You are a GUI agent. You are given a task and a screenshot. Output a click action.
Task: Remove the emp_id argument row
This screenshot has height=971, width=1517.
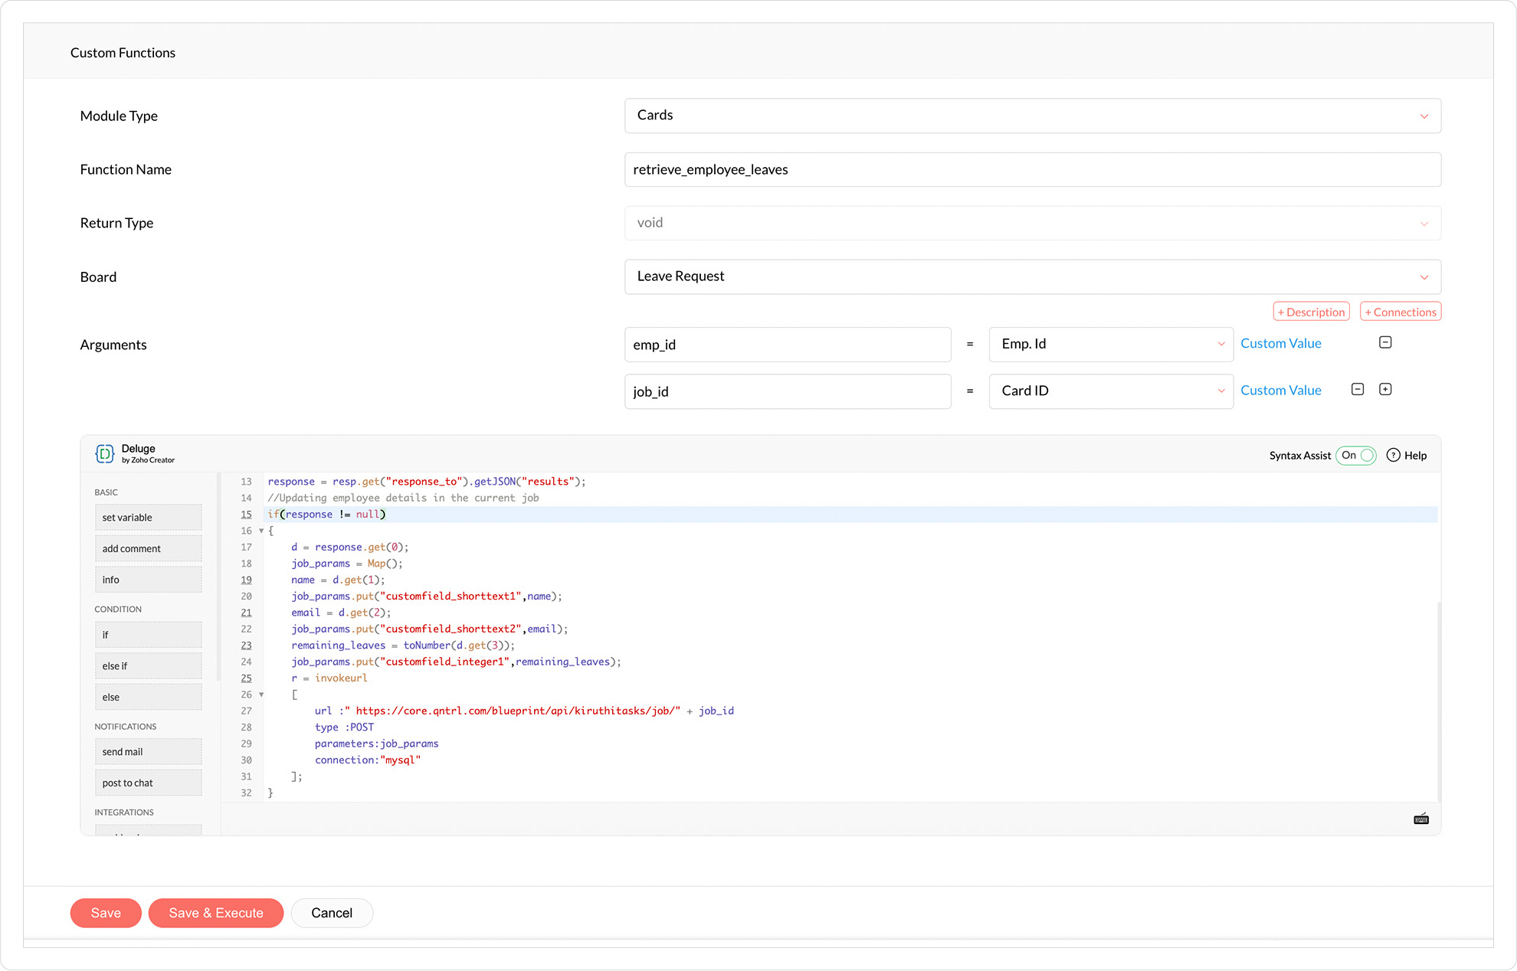coord(1385,342)
